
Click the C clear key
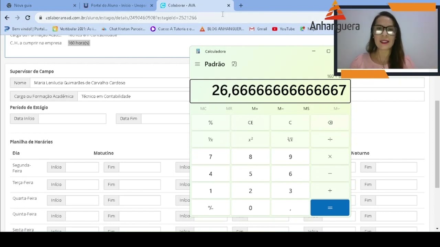point(290,122)
